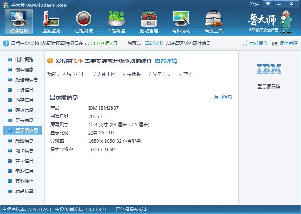Click the IBM display brand logo
This screenshot has height=214, width=301.
pos(269,69)
